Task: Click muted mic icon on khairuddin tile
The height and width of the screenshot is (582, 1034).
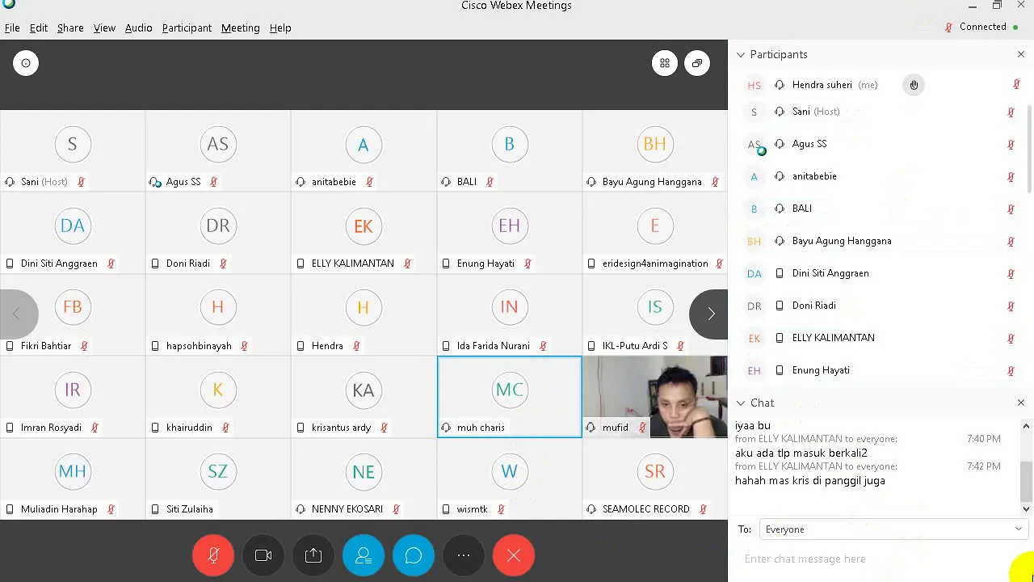Action: 225,428
